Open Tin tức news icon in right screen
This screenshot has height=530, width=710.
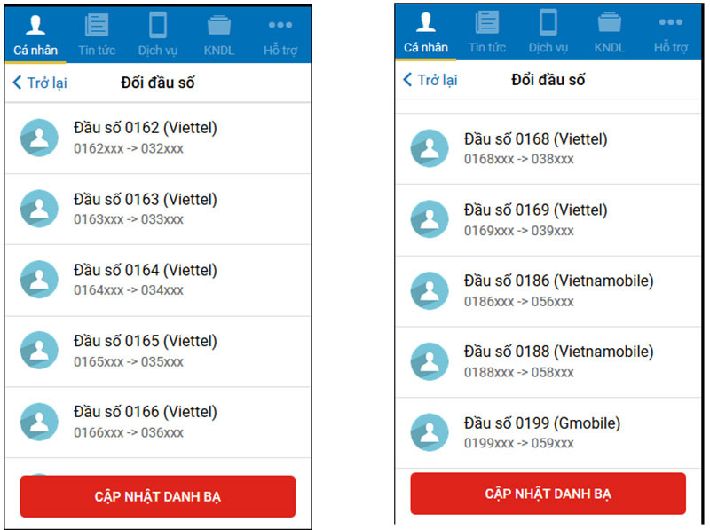(x=487, y=22)
